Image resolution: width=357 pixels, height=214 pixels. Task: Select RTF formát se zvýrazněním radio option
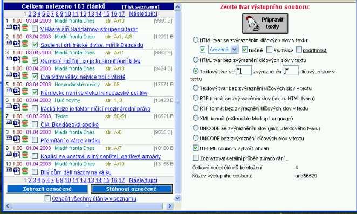[x=195, y=98]
